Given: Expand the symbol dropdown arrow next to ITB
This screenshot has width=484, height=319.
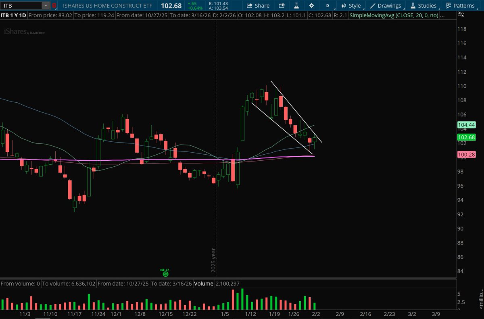Looking at the screenshot, I should (46, 6).
